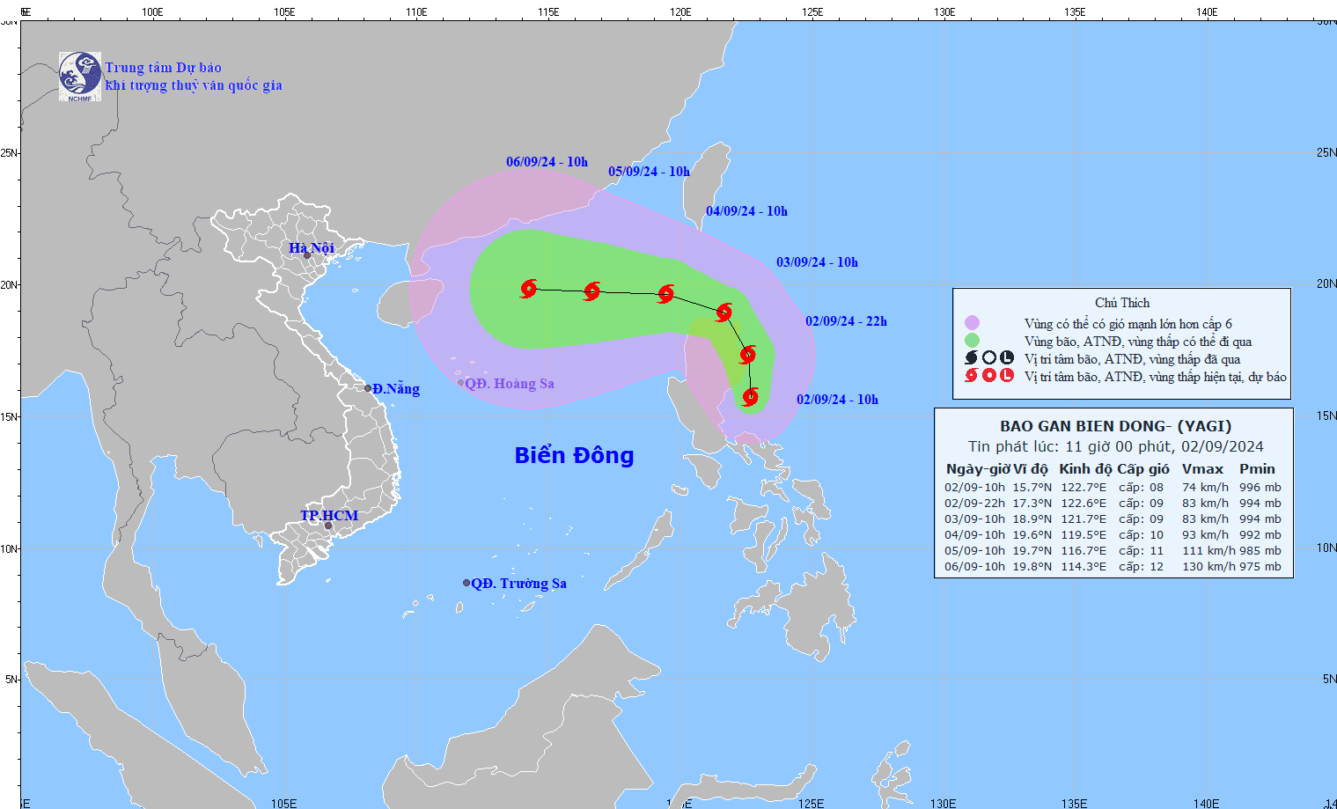Click the black past-storm symbol in the legend
This screenshot has height=809, width=1337.
pos(972,357)
